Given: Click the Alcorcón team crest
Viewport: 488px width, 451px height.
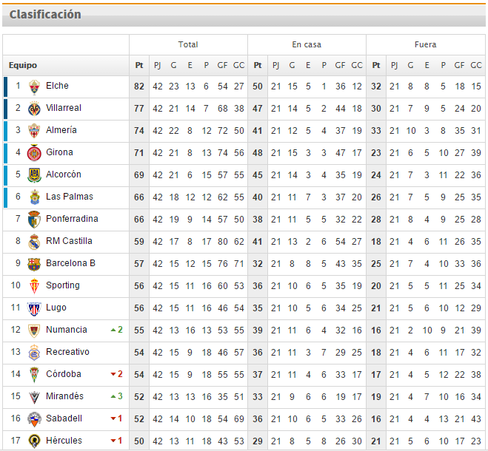Looking at the screenshot, I should [x=34, y=175].
